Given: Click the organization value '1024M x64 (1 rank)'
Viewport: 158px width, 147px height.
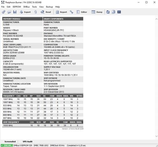Looking at the screenshot, I should 12,69.
